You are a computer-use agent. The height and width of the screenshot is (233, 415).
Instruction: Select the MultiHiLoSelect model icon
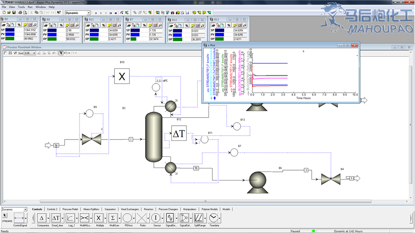(x=85, y=218)
